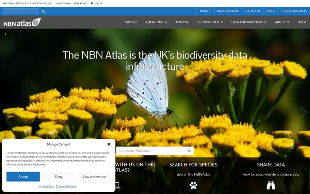Click the Search the NBN Atlas input field
310x194 pixels.
coord(151,151)
